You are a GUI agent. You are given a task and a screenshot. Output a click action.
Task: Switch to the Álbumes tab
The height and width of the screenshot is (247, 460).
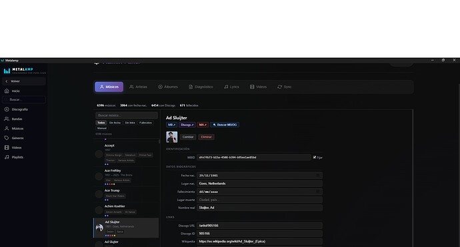(x=168, y=87)
